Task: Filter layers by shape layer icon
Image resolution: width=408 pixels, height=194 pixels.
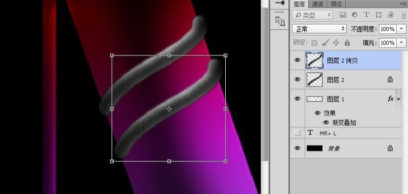Action: coord(378,15)
